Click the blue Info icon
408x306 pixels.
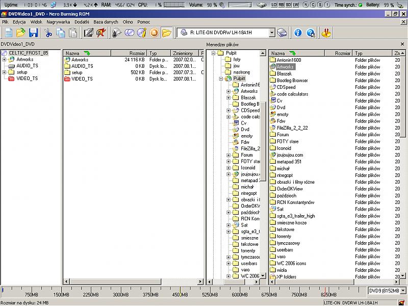click(298, 33)
